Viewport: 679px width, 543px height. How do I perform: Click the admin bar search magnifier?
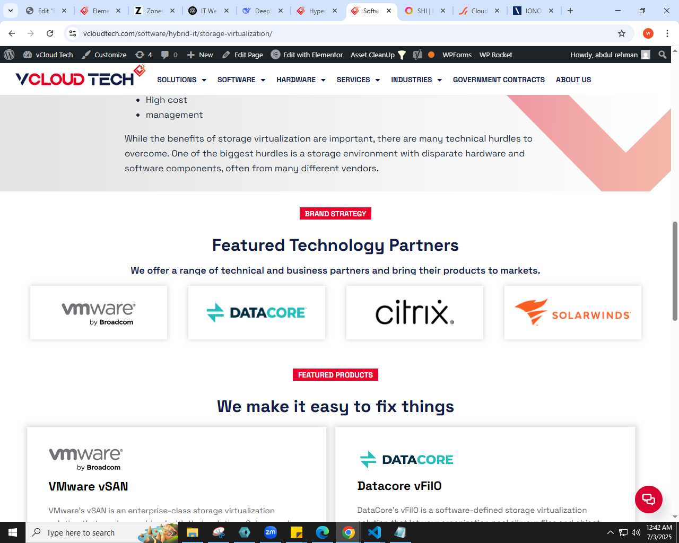click(662, 55)
